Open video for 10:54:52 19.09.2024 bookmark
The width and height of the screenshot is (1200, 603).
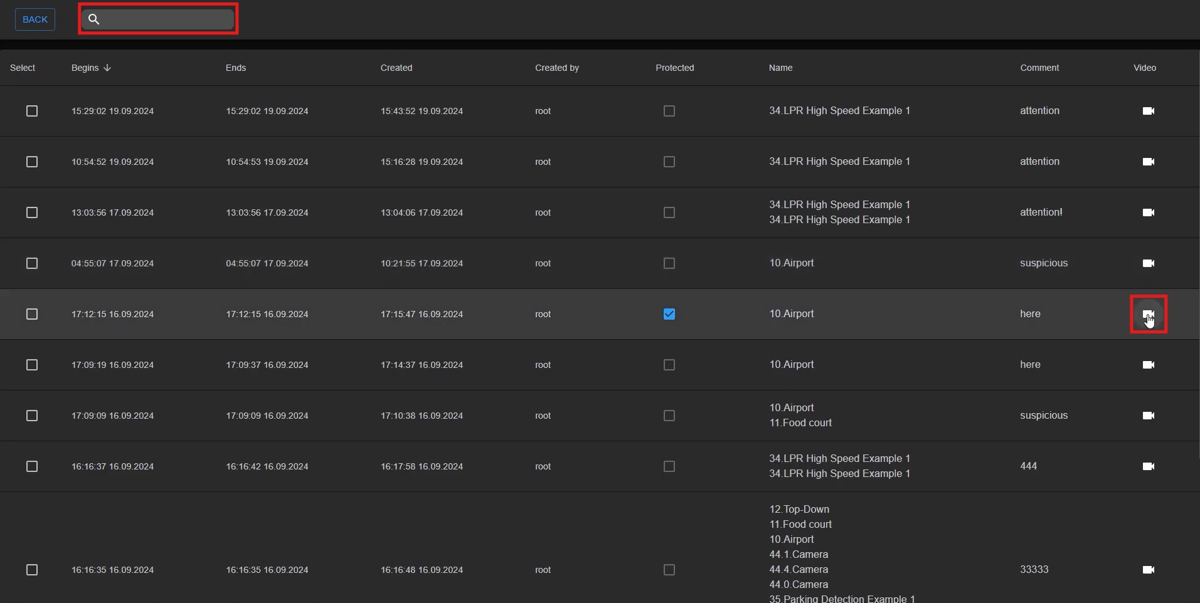[x=1148, y=162]
